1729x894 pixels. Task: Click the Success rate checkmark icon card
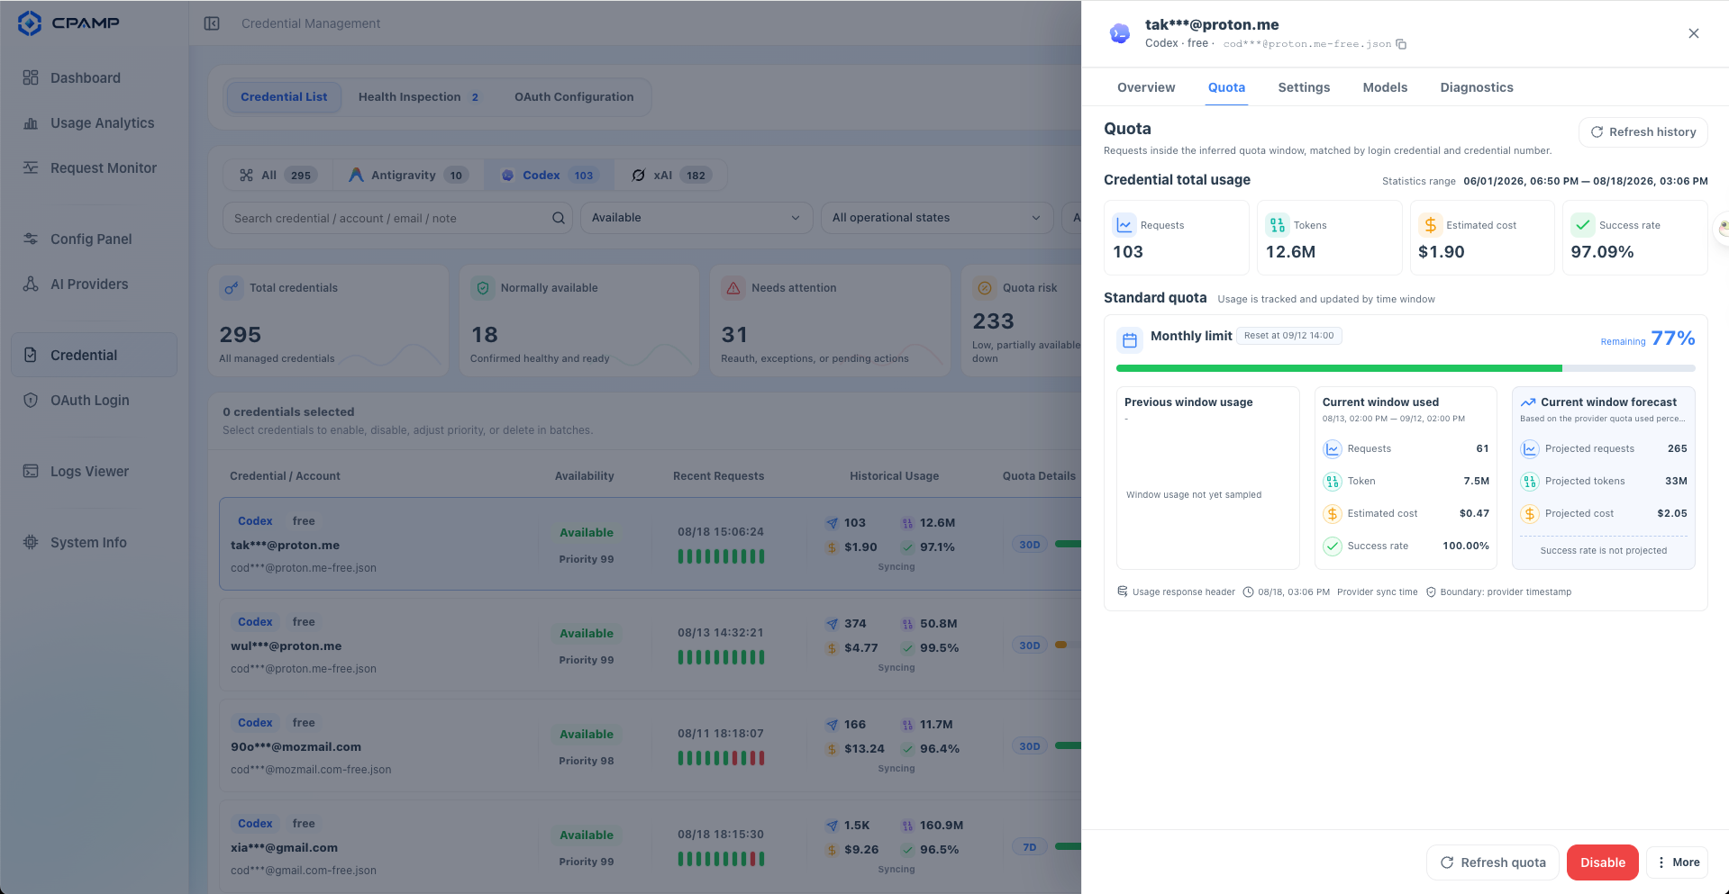[x=1583, y=225]
